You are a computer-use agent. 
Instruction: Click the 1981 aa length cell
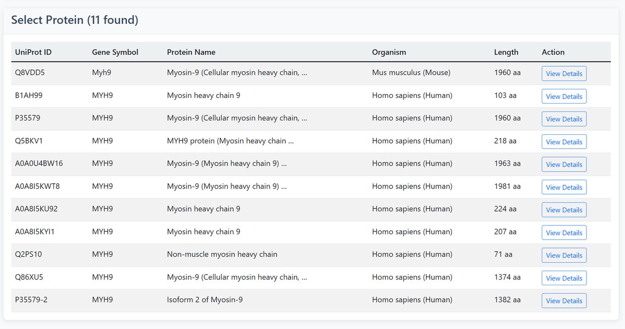coord(507,186)
